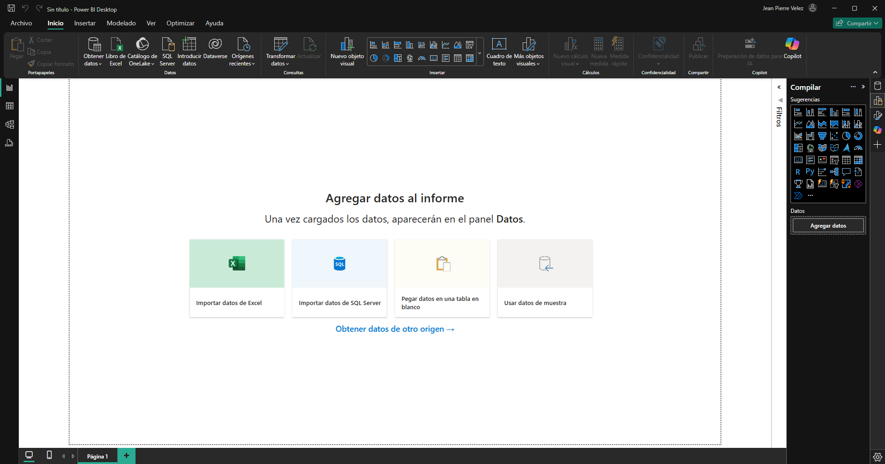Viewport: 885px width, 464px height.
Task: Open the Ver tab
Action: coord(151,23)
